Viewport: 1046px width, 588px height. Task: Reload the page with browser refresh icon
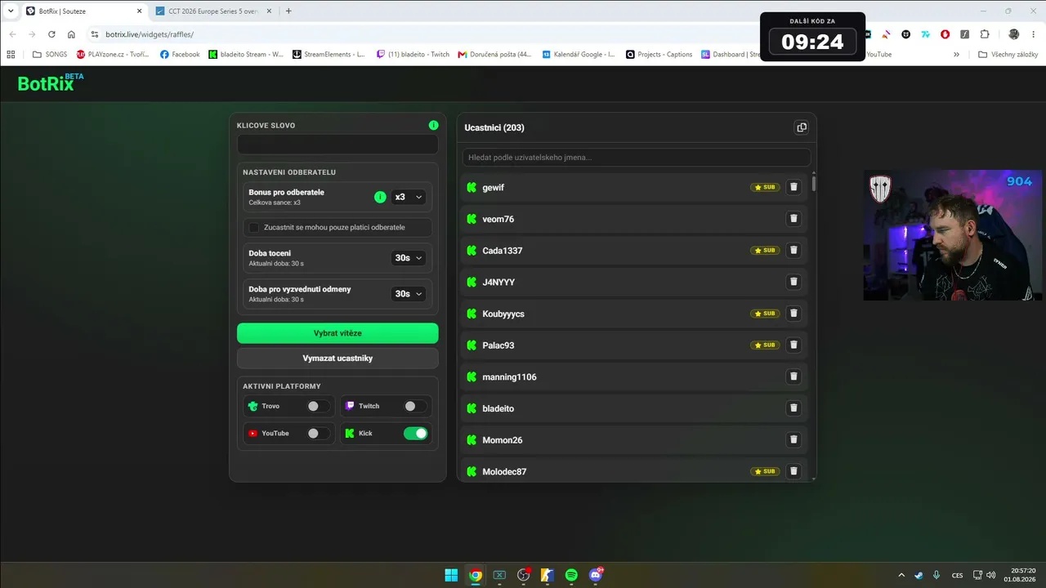51,34
